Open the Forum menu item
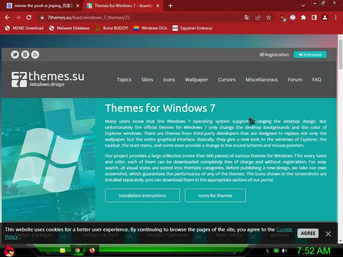 295,80
